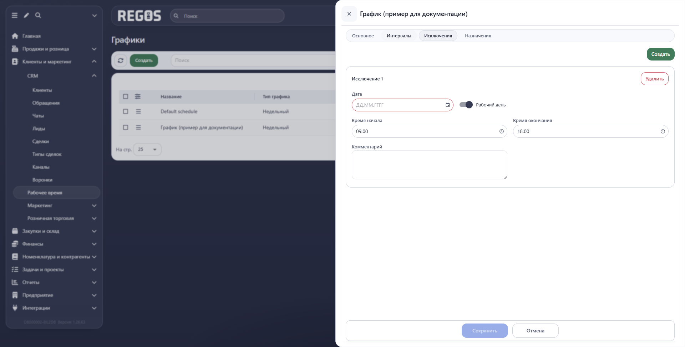Close the График side panel
This screenshot has height=347, width=685.
click(x=349, y=14)
